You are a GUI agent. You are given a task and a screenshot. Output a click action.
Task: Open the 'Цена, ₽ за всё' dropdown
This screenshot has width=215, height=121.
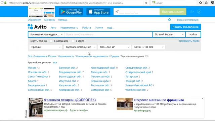click(x=148, y=47)
